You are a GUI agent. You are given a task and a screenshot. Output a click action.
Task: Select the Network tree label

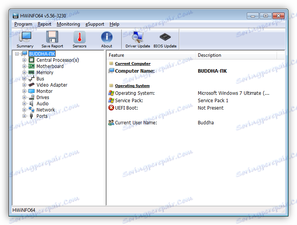click(x=45, y=110)
